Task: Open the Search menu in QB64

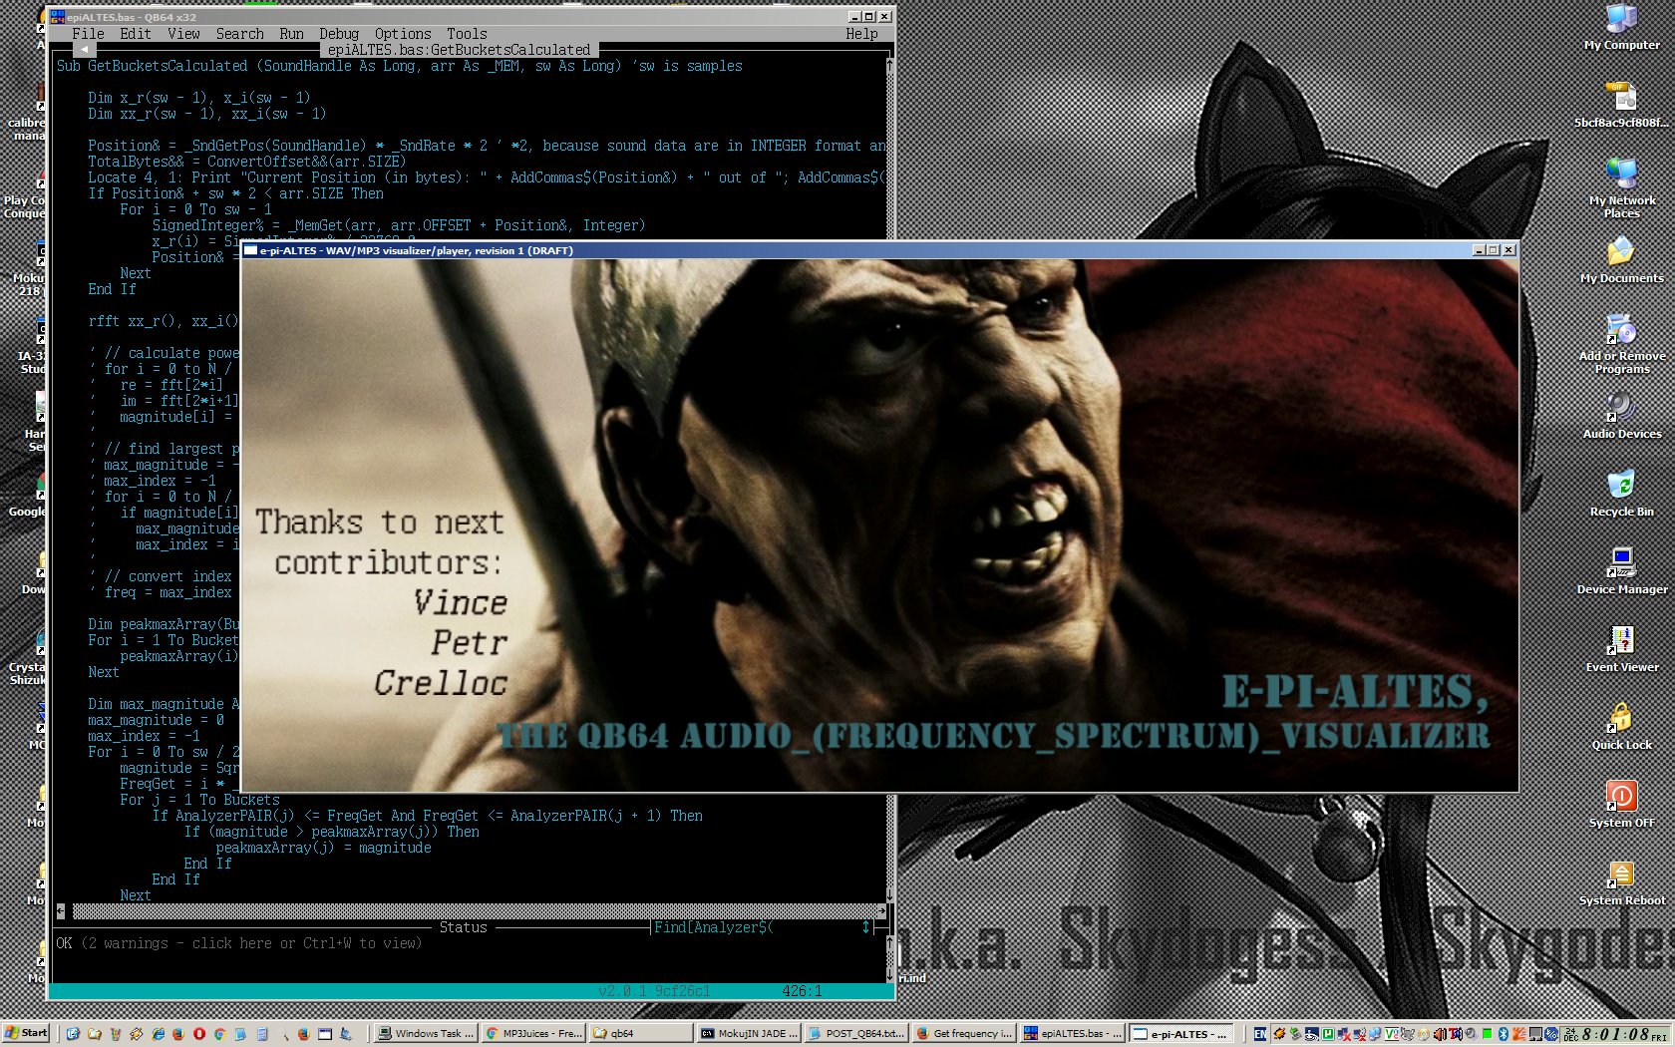Action: pos(240,34)
